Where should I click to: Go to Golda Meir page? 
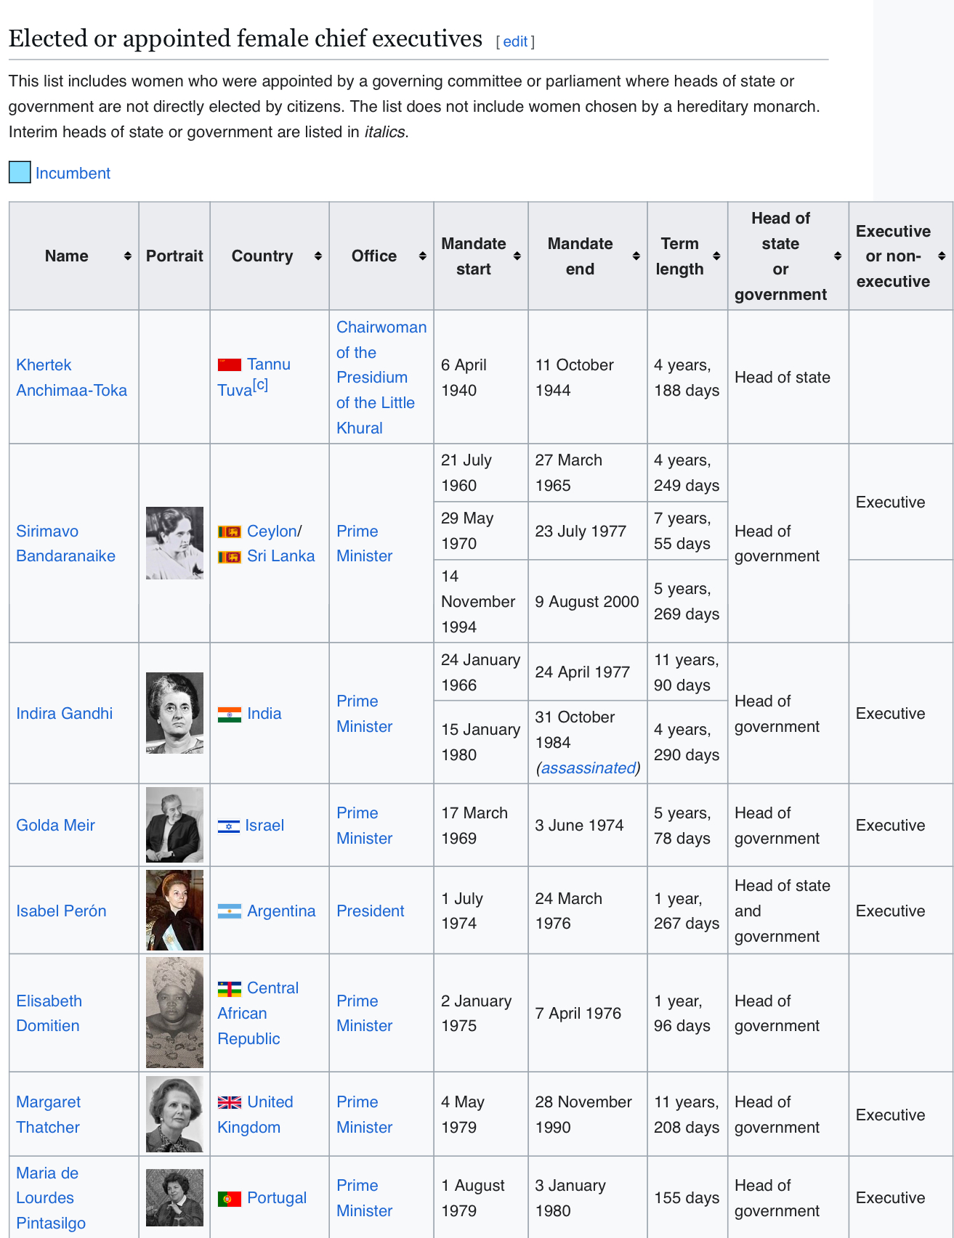55,826
